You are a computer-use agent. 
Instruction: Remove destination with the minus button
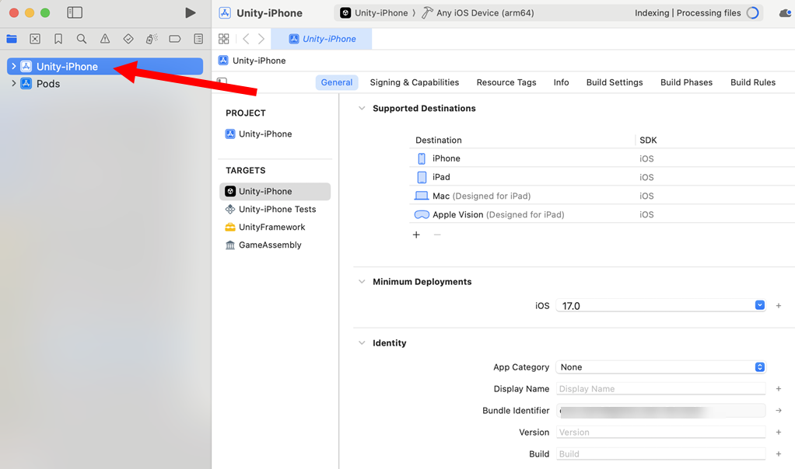click(437, 234)
